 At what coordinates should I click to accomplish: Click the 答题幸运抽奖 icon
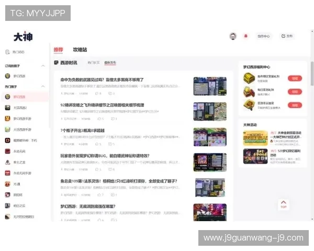249,105
